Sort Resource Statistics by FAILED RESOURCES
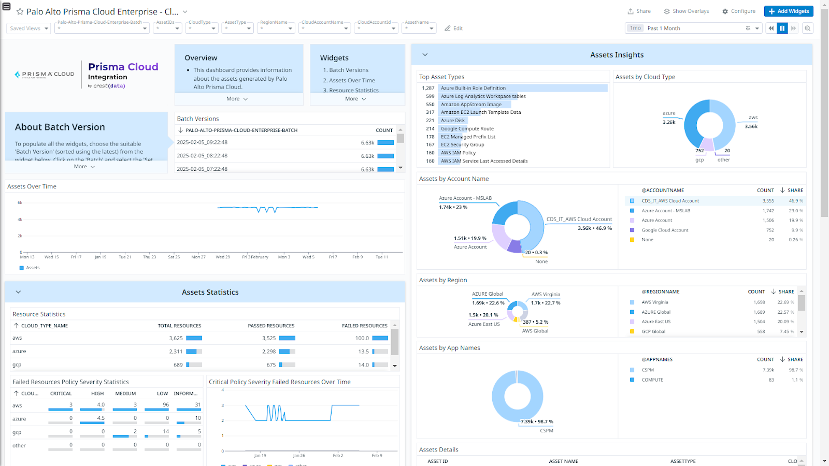 [x=365, y=326]
